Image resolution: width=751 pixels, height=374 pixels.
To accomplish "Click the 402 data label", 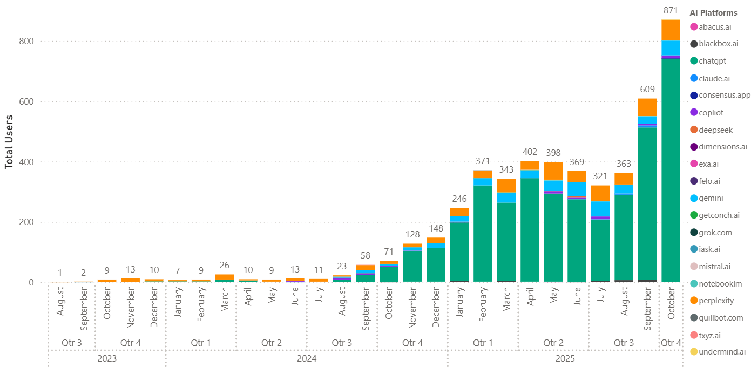I will [530, 152].
